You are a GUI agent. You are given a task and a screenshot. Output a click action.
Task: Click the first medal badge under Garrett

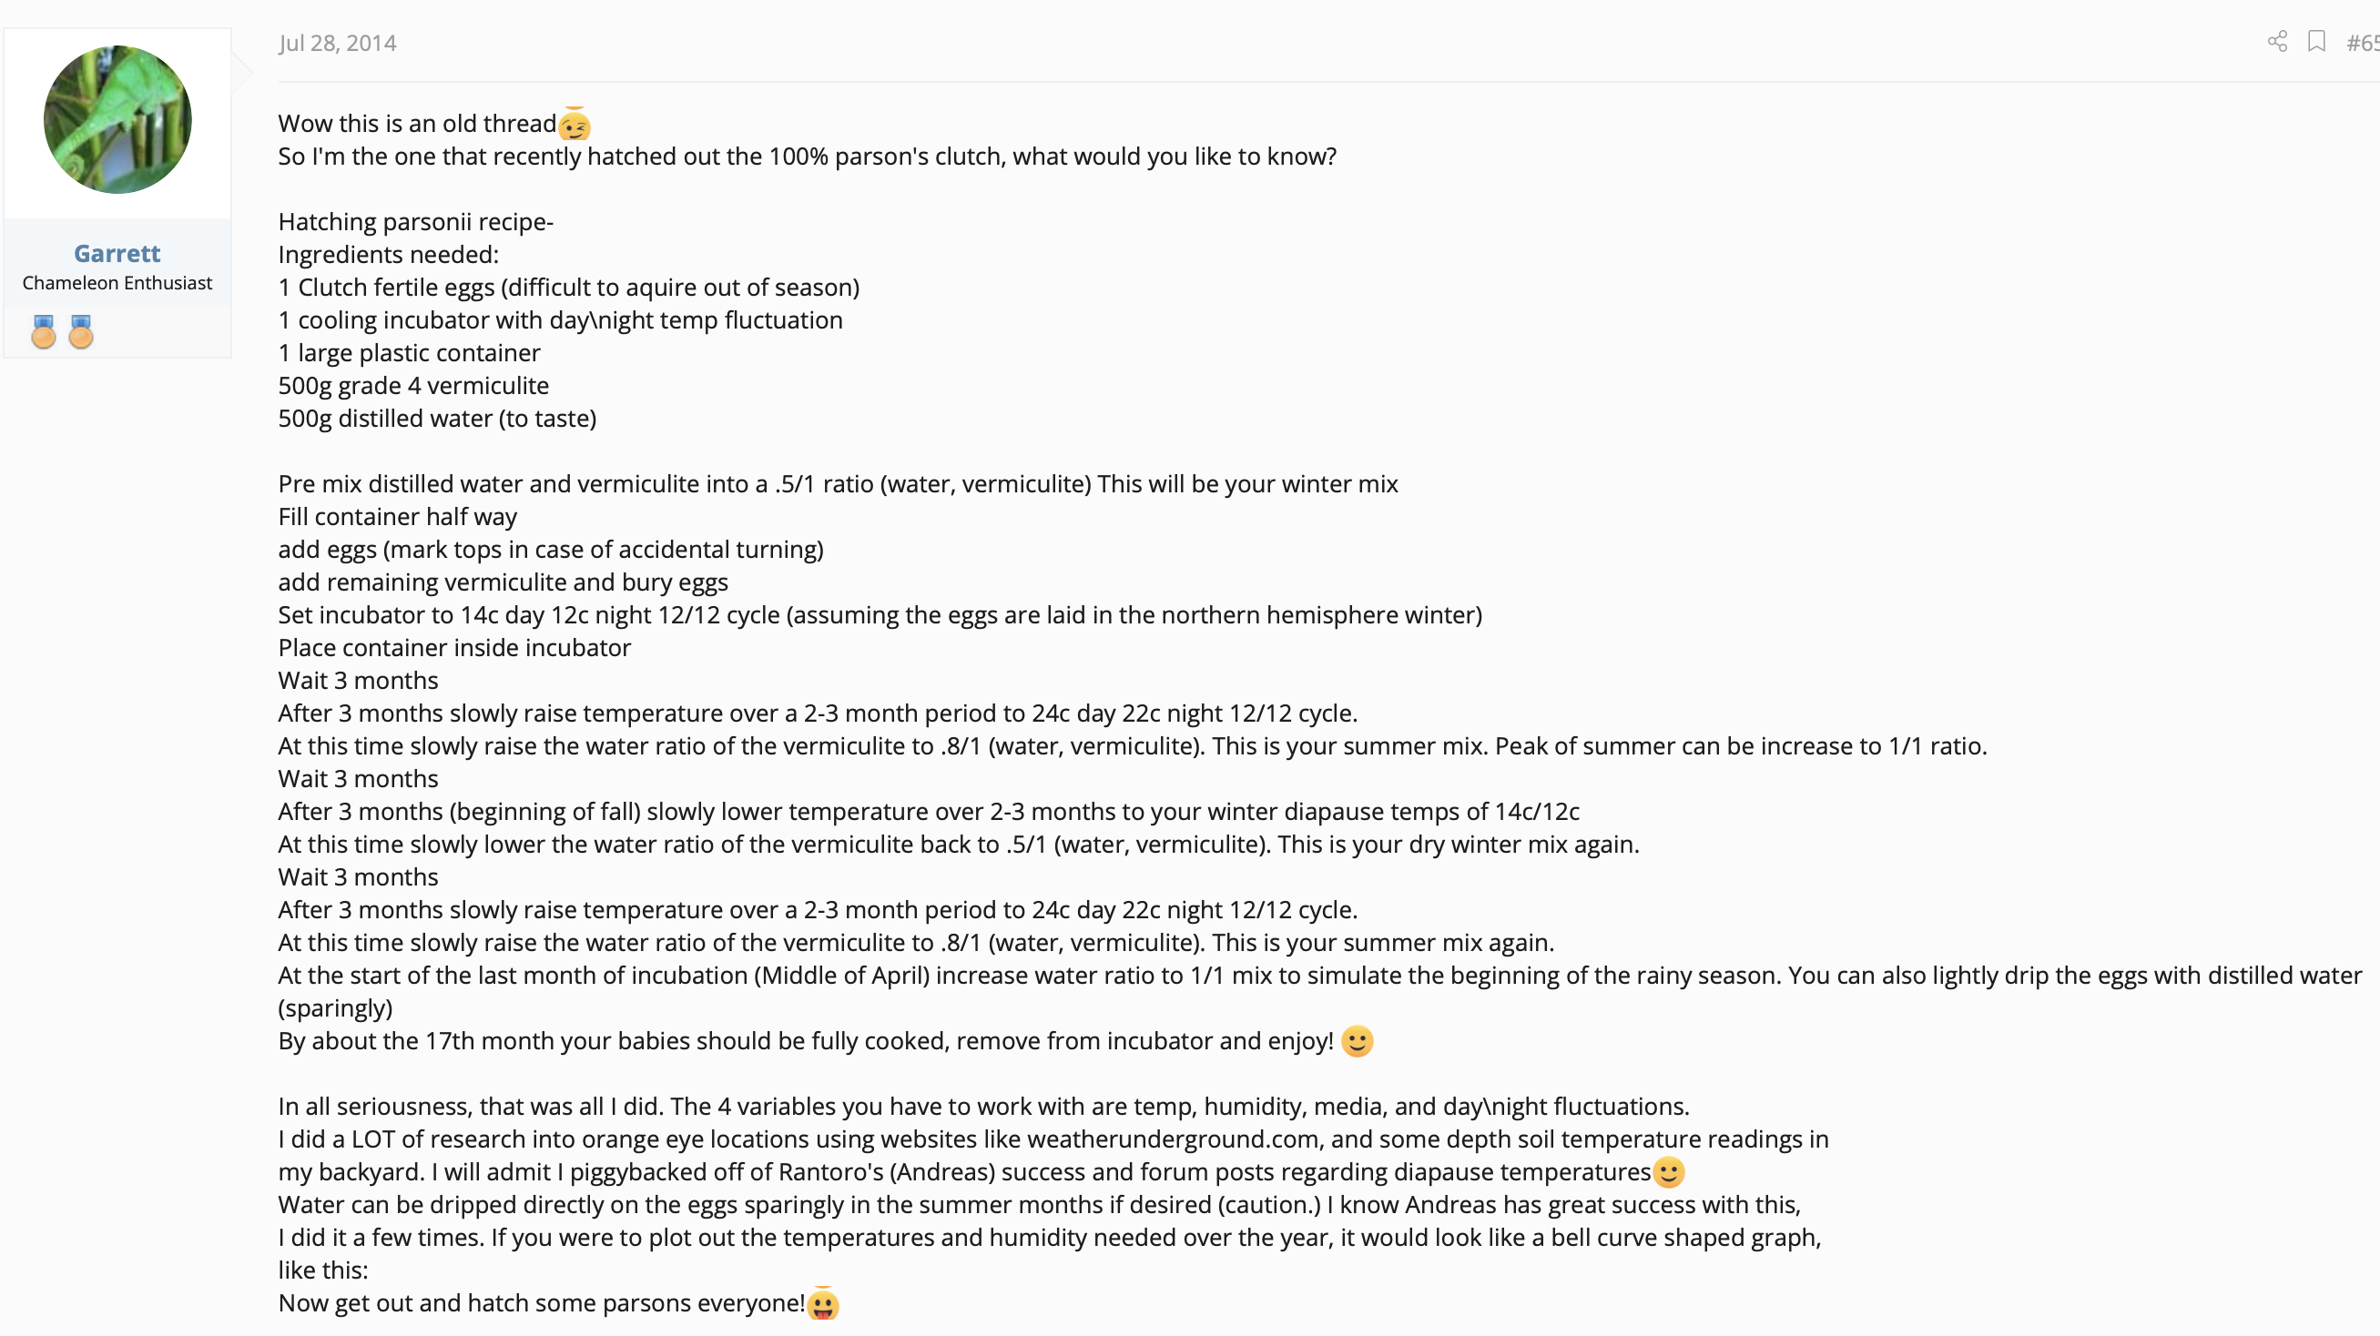(x=44, y=331)
